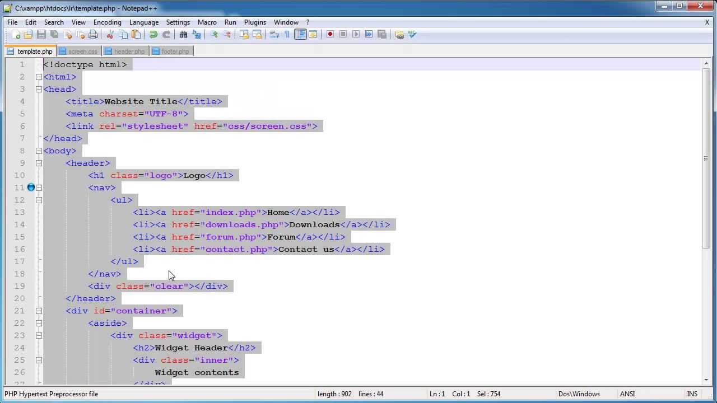Click the Save All icon
This screenshot has height=403, width=717.
54,34
